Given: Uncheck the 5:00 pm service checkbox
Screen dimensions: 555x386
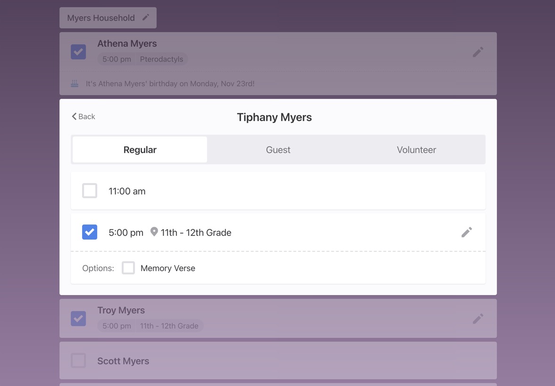Looking at the screenshot, I should (90, 232).
